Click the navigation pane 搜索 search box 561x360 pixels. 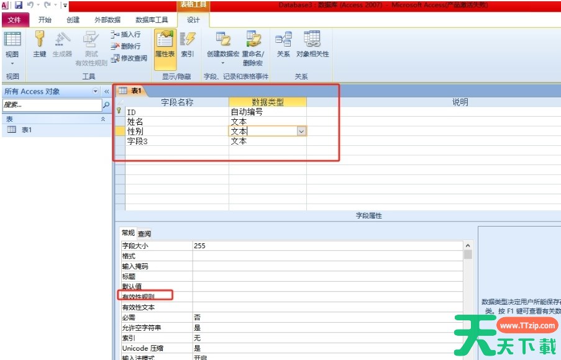pyautogui.click(x=51, y=105)
